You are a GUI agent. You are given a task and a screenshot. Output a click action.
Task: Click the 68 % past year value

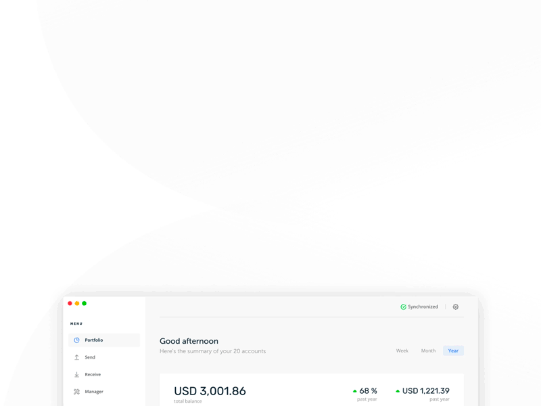tap(368, 391)
